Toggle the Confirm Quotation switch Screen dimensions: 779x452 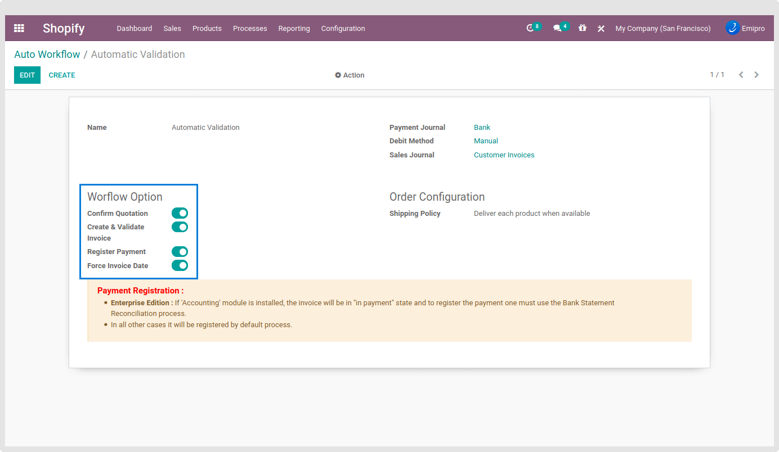tap(180, 213)
